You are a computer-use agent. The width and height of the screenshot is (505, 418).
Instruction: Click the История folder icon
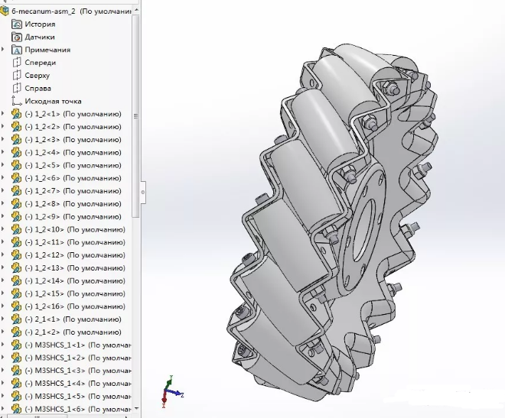pyautogui.click(x=16, y=24)
